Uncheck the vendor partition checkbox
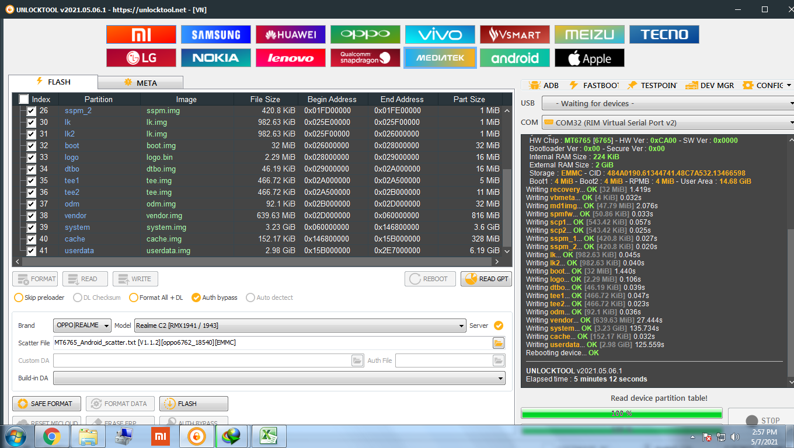 tap(32, 216)
